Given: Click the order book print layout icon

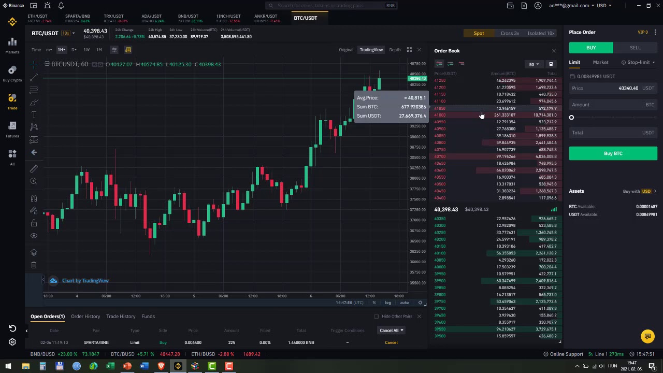Looking at the screenshot, I should pyautogui.click(x=551, y=64).
